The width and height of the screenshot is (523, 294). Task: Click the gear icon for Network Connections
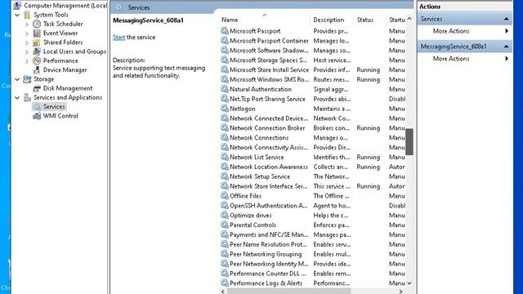click(225, 138)
